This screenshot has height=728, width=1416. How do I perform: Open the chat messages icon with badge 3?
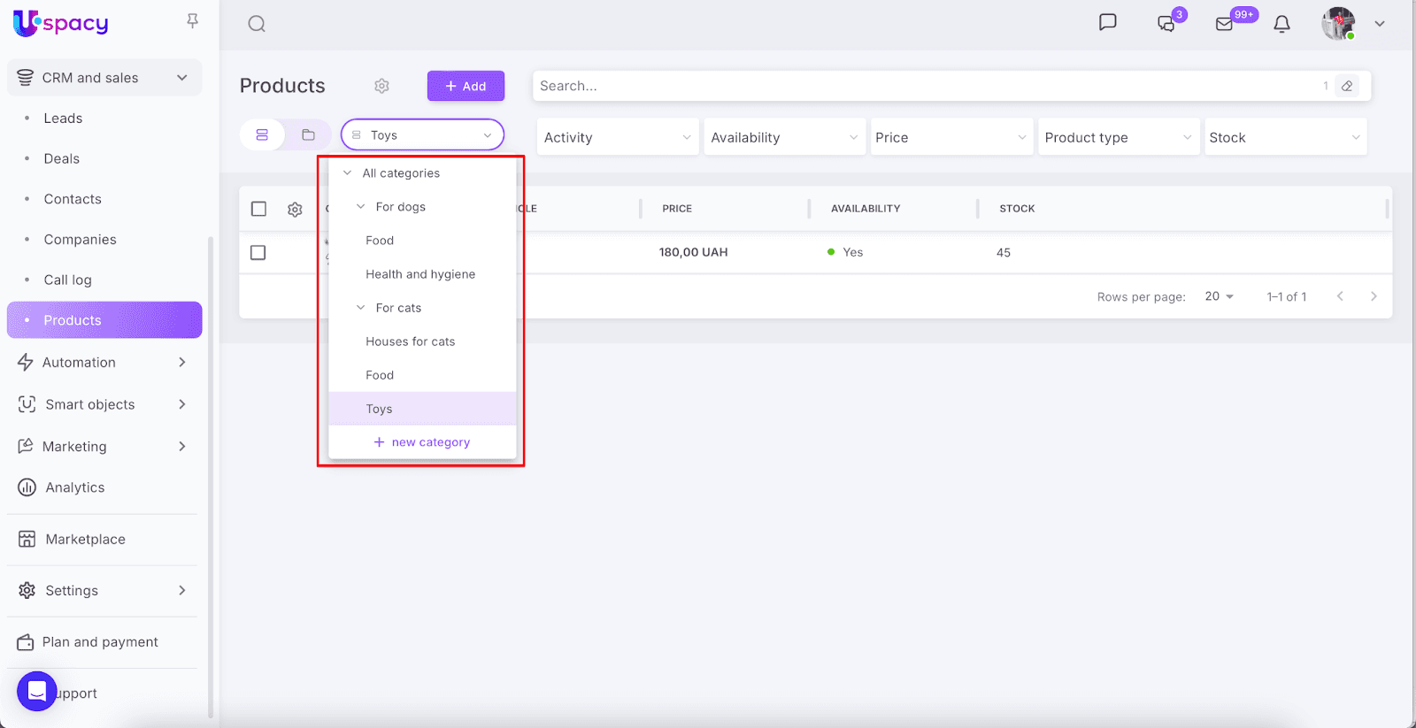click(1166, 24)
